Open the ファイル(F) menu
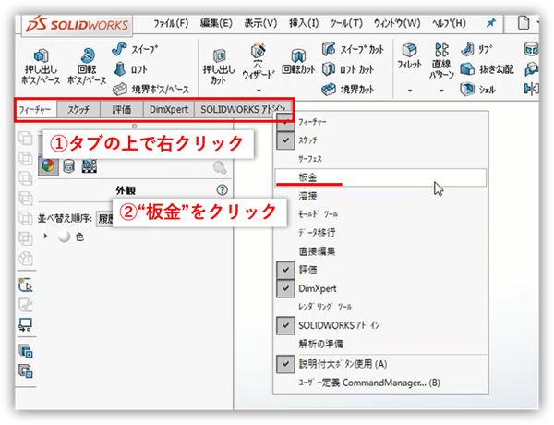The height and width of the screenshot is (425, 554). tap(171, 24)
